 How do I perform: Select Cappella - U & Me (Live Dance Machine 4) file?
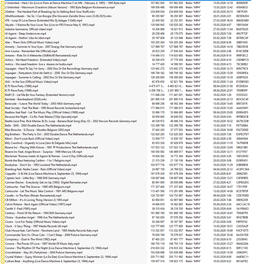coord(46,174)
